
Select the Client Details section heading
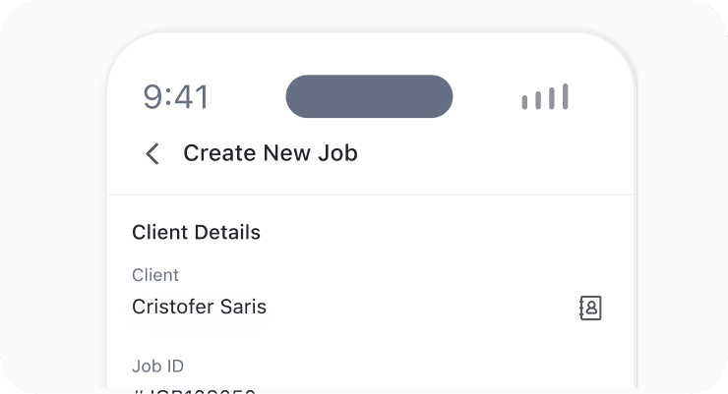coord(196,232)
